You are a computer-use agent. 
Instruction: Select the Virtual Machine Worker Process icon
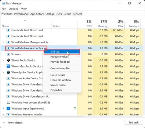click(x=8, y=48)
